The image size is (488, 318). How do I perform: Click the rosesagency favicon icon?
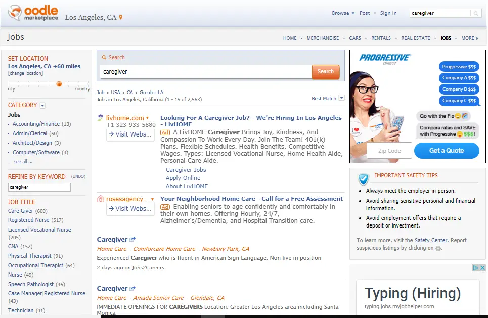click(x=100, y=199)
